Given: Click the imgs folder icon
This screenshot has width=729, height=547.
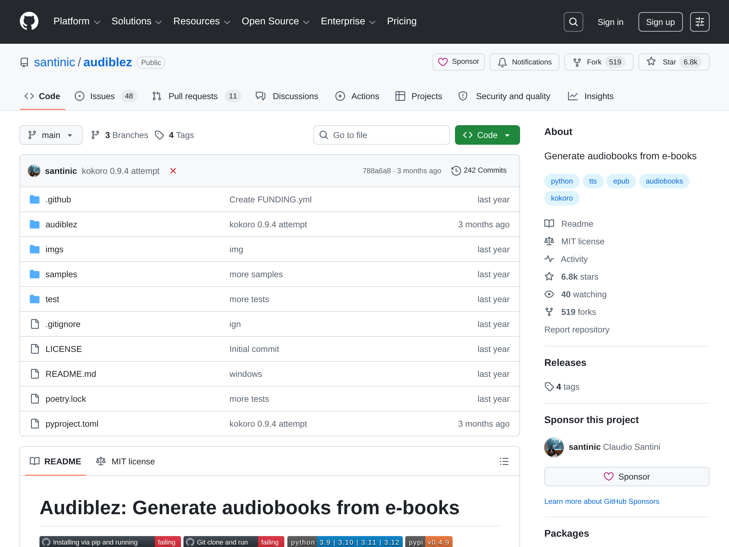Looking at the screenshot, I should (x=35, y=249).
